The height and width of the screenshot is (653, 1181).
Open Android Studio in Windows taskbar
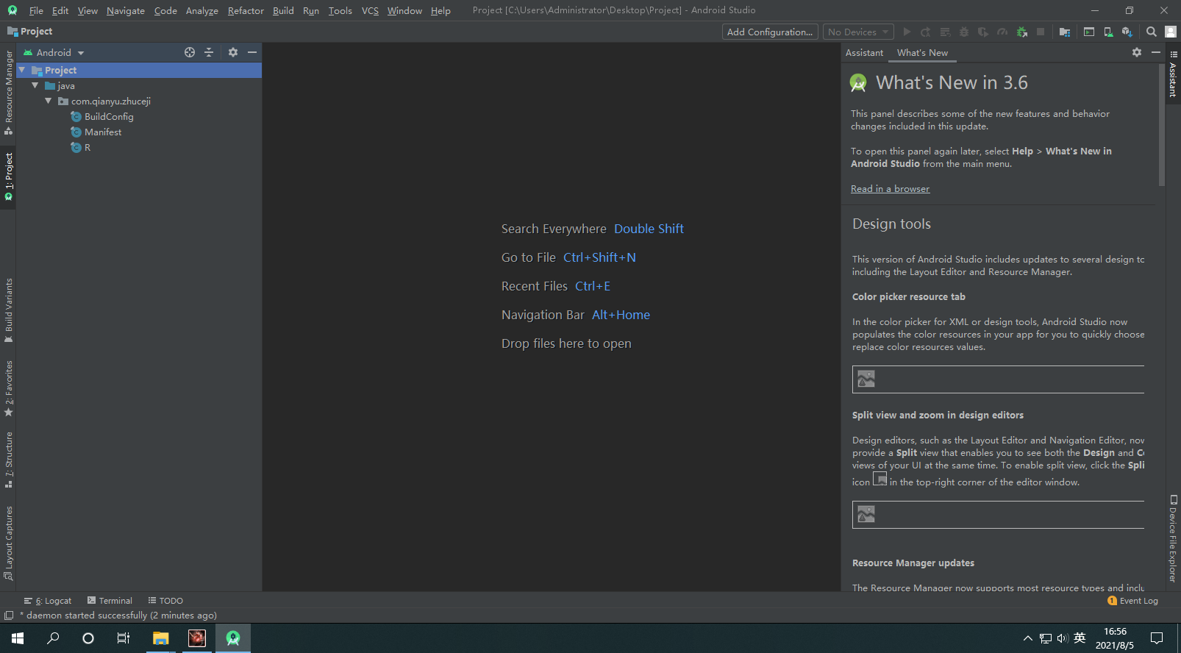coord(233,638)
